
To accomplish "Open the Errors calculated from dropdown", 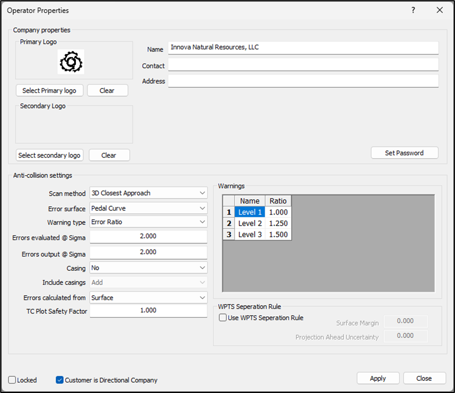I will pos(148,297).
